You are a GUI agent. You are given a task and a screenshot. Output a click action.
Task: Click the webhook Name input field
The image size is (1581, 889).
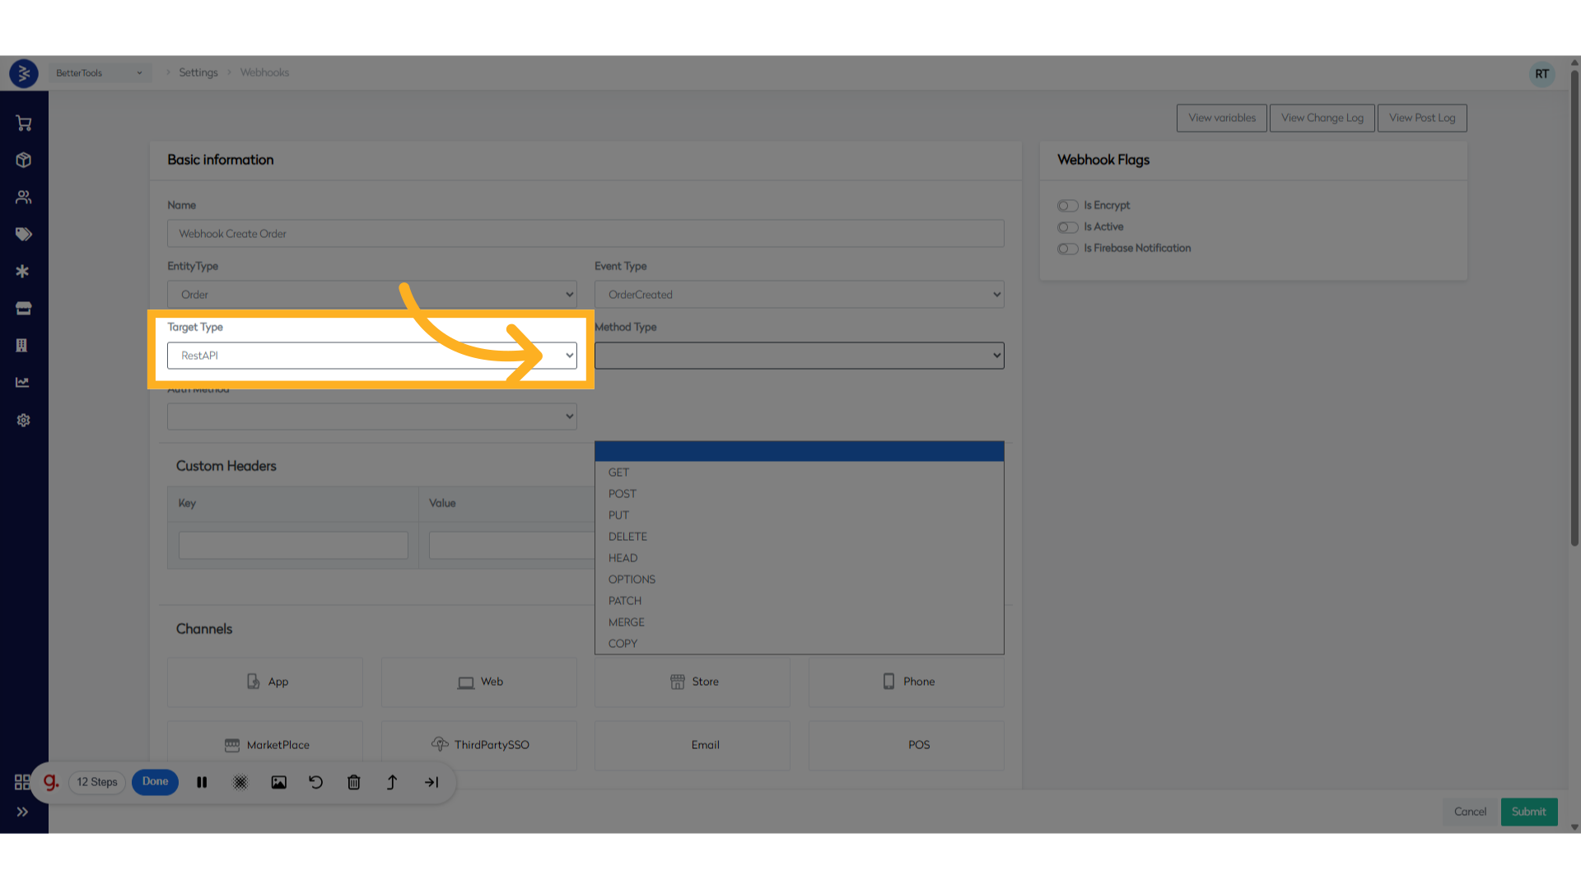pyautogui.click(x=585, y=233)
